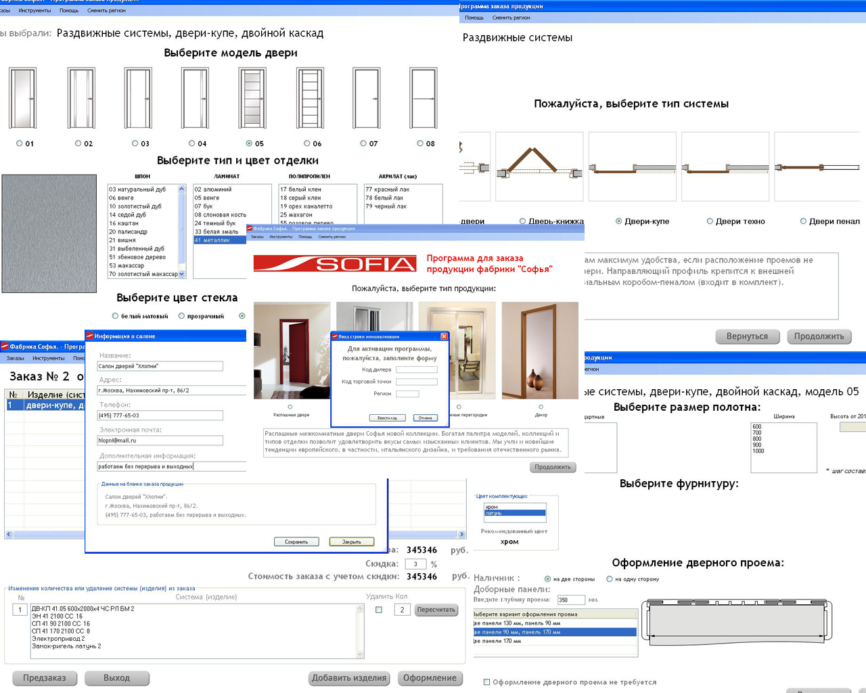
Task: Choose the door model 02 image
Action: (x=81, y=98)
